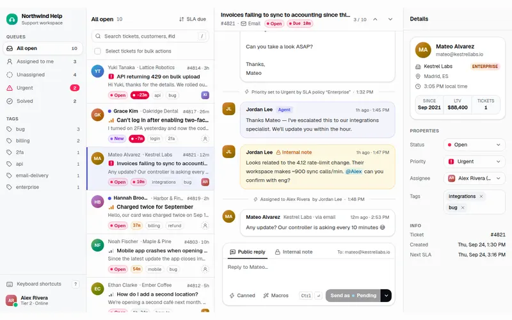512x320 pixels.
Task: Change sort order via SLA due
Action: 193,19
